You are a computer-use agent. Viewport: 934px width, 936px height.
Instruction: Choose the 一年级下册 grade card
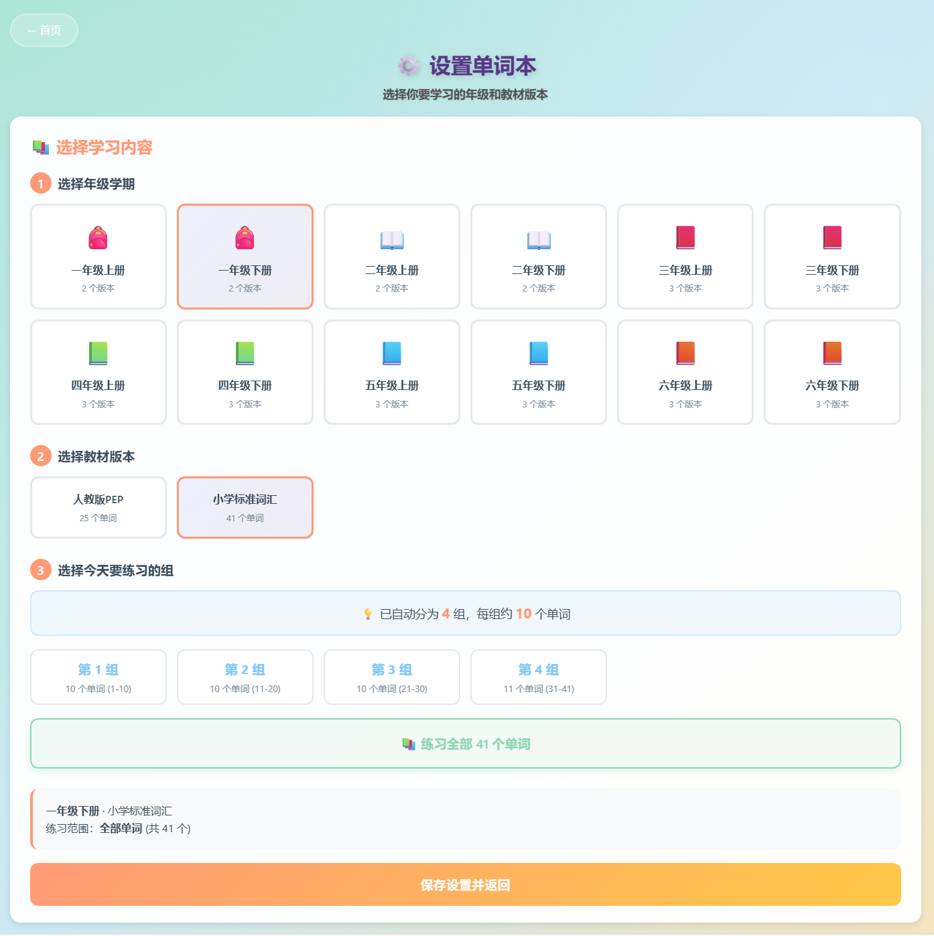tap(245, 257)
